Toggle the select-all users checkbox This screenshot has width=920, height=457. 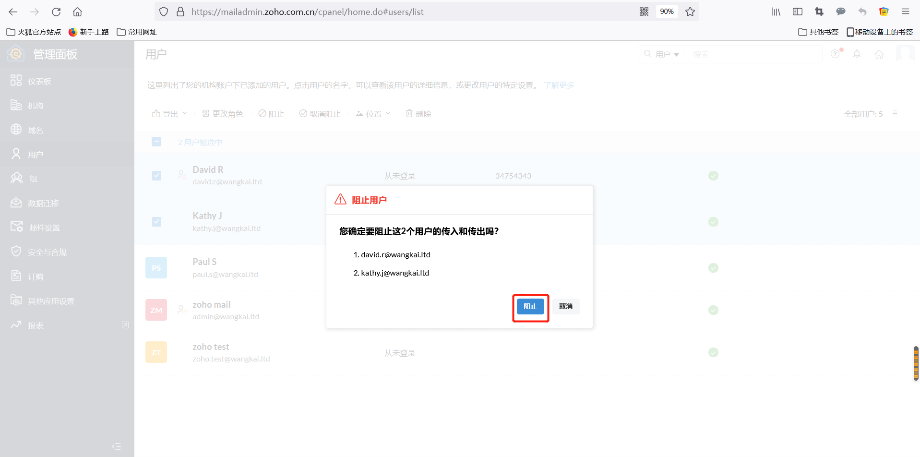click(156, 142)
